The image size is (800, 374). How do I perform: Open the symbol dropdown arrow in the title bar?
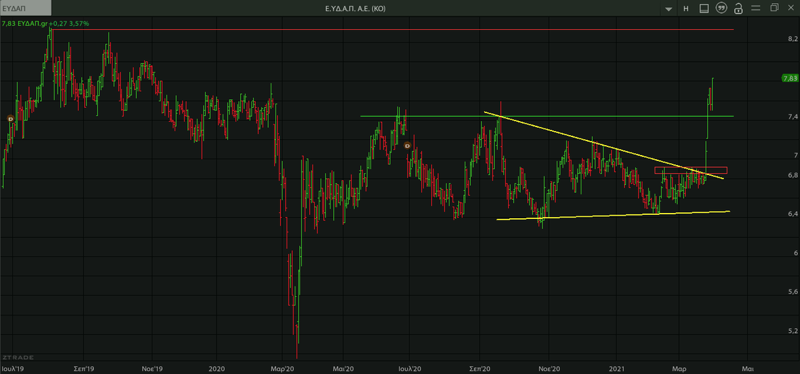tap(669, 9)
